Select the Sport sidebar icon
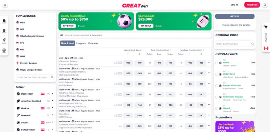Image resolution: width=270 pixels, height=132 pixels. point(4,51)
